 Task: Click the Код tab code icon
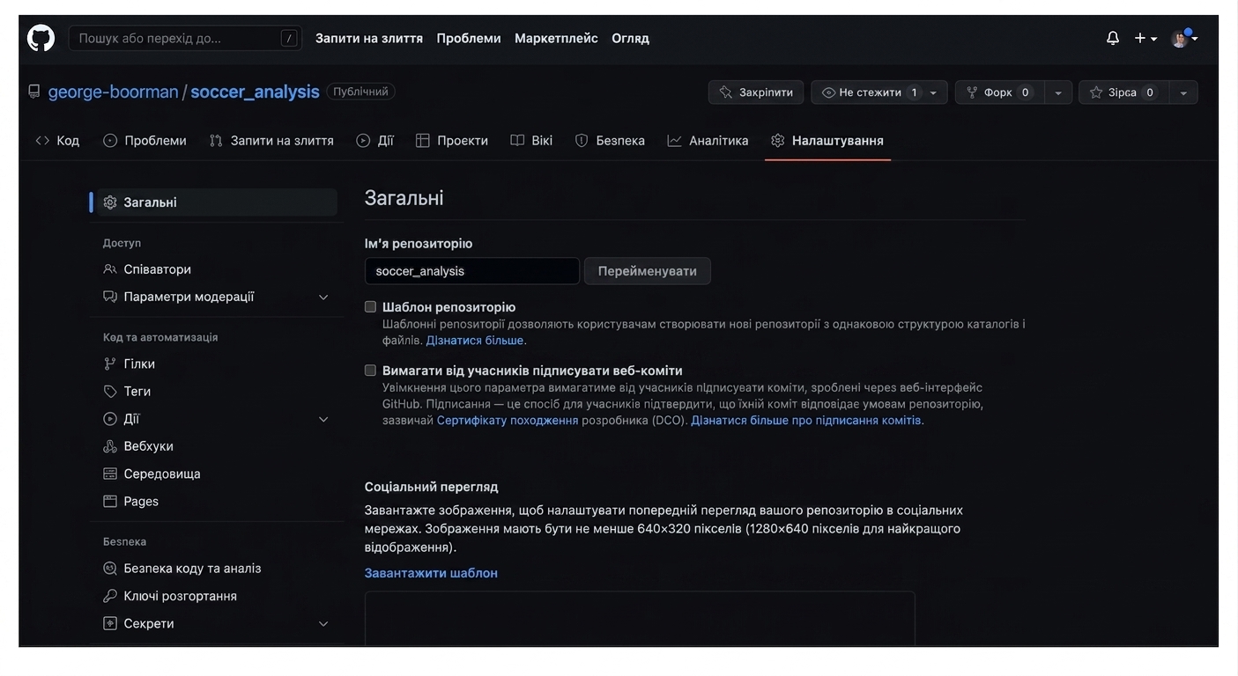[x=42, y=140]
